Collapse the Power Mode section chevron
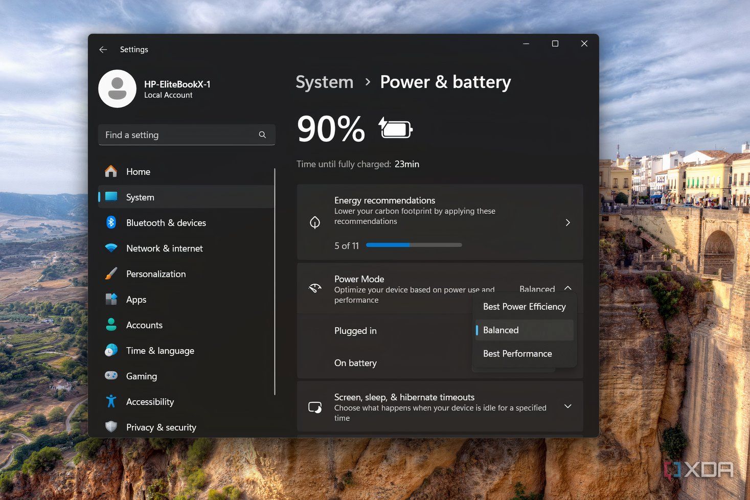The width and height of the screenshot is (750, 500). 567,288
